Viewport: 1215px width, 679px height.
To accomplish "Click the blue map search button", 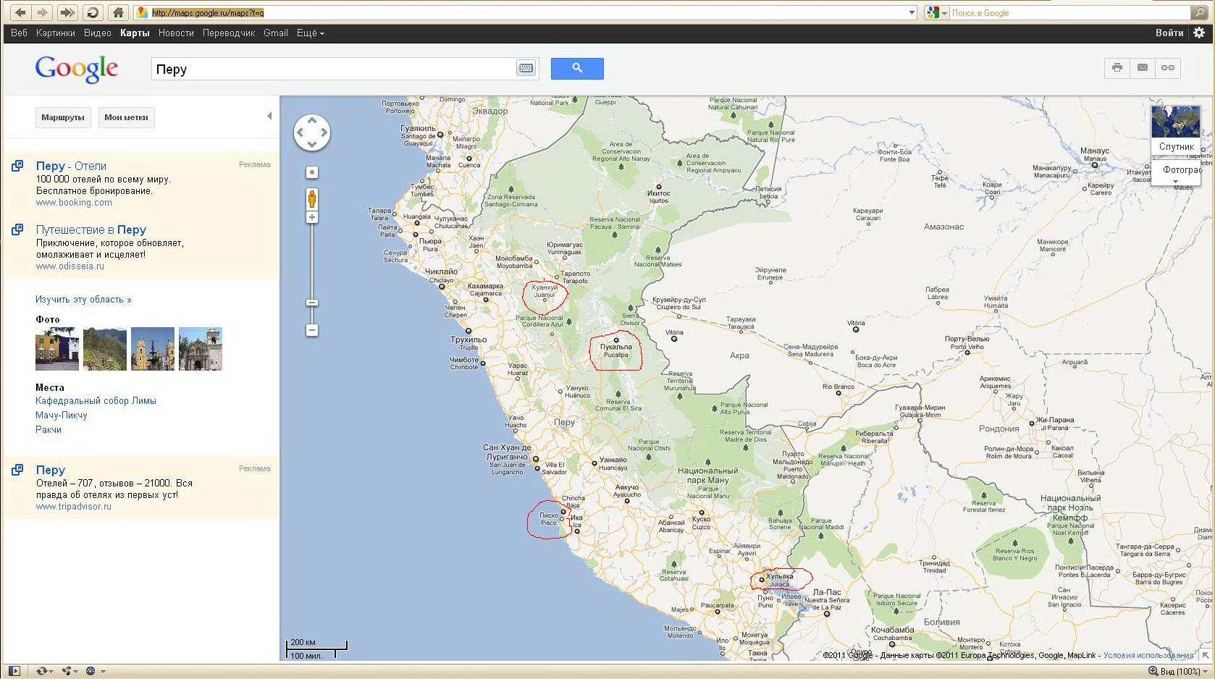I will [576, 69].
